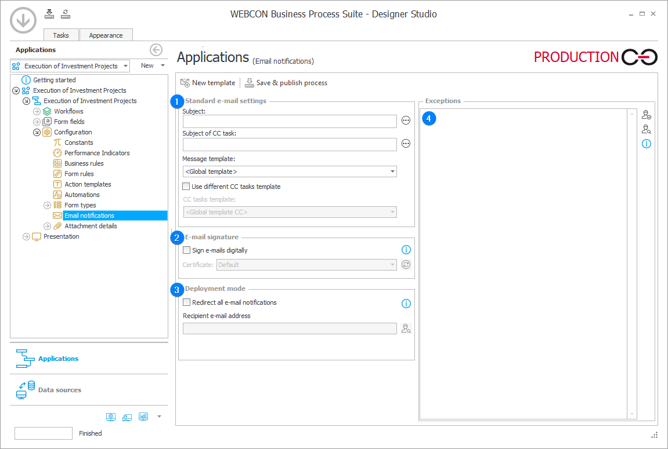Image resolution: width=668 pixels, height=449 pixels.
Task: Click the add user exception icon
Action: click(647, 115)
